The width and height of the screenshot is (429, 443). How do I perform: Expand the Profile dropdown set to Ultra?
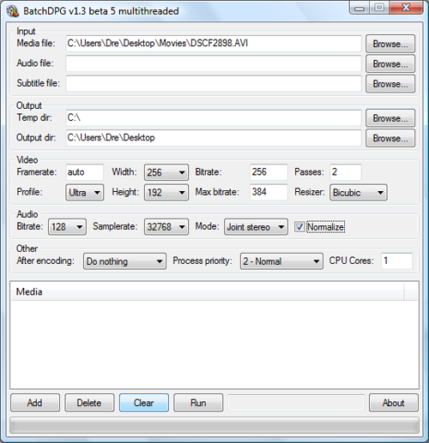[85, 192]
